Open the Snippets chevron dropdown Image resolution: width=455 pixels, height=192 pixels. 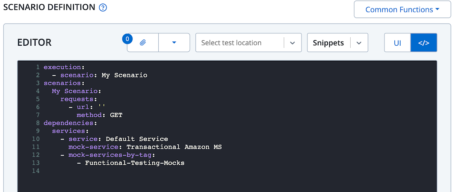coord(359,43)
